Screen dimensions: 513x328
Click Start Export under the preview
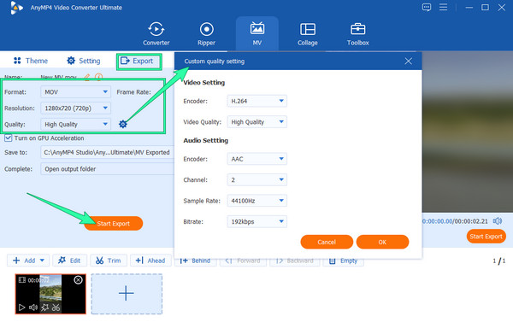[x=486, y=237]
